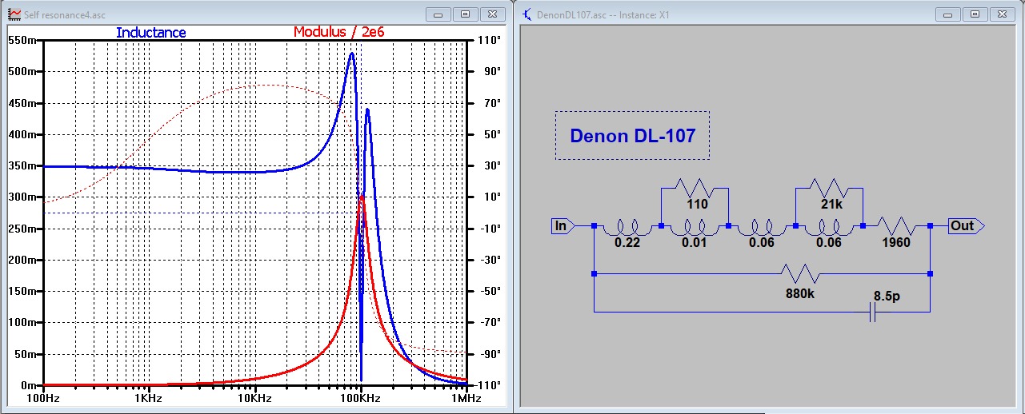Maximize the DenonDL107.asc schematic window
1025x414 pixels.
click(x=975, y=14)
